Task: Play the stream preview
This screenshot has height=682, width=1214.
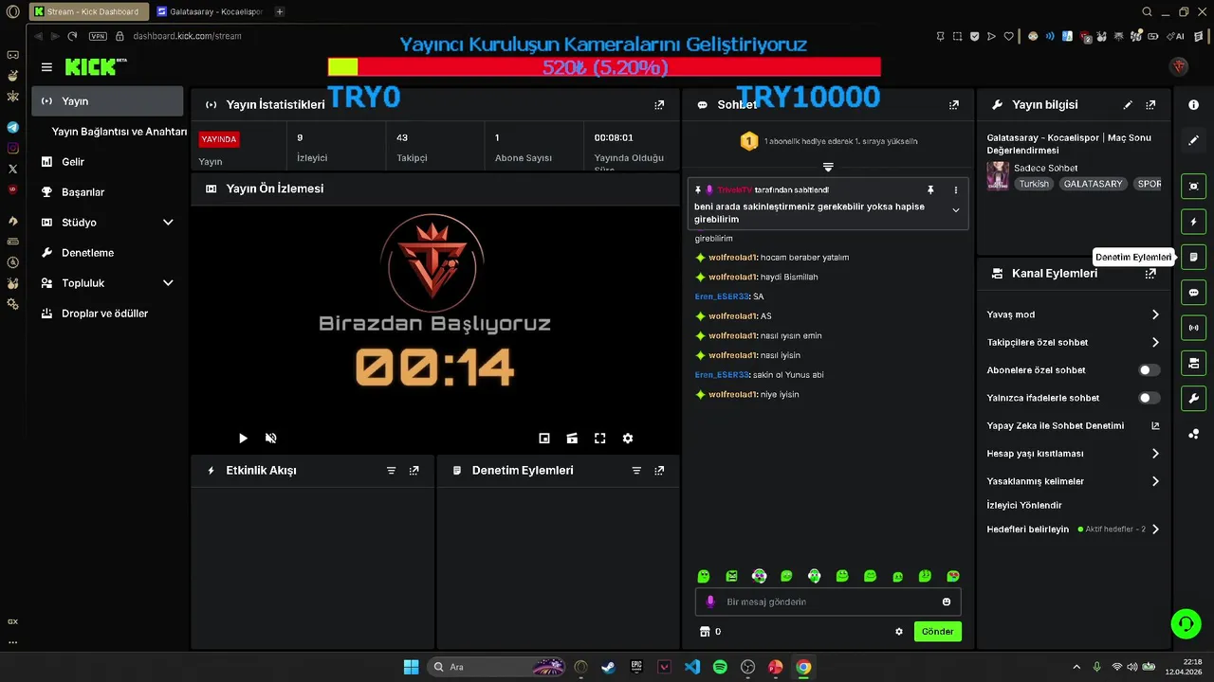Action: [243, 439]
